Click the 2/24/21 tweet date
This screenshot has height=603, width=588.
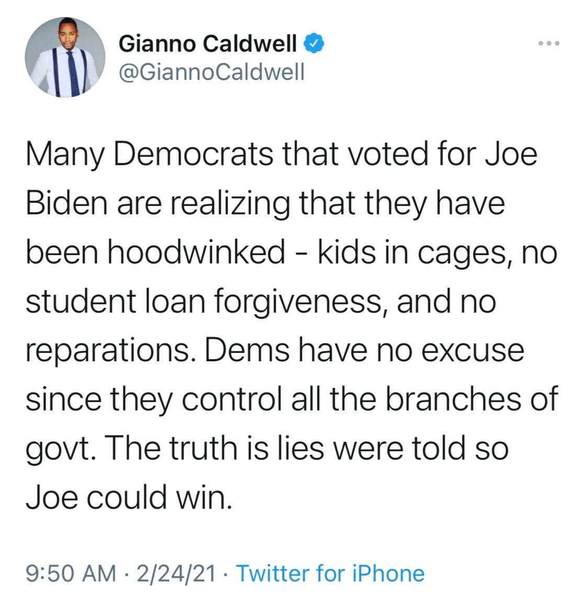pos(175,573)
